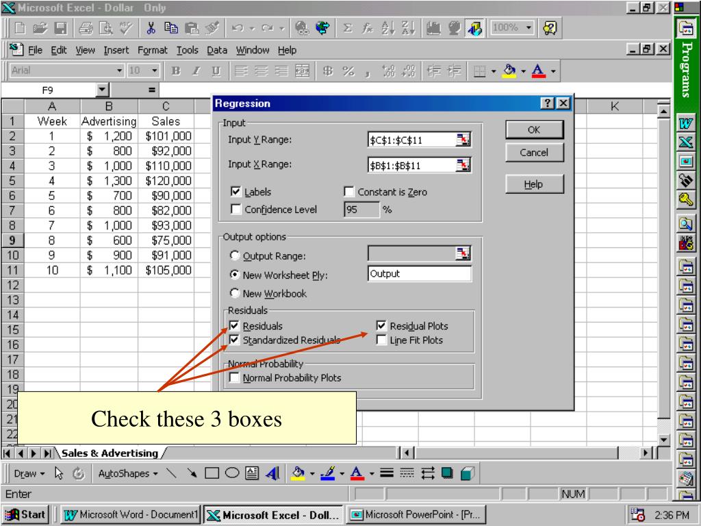Open the font size dropdown

[154, 71]
